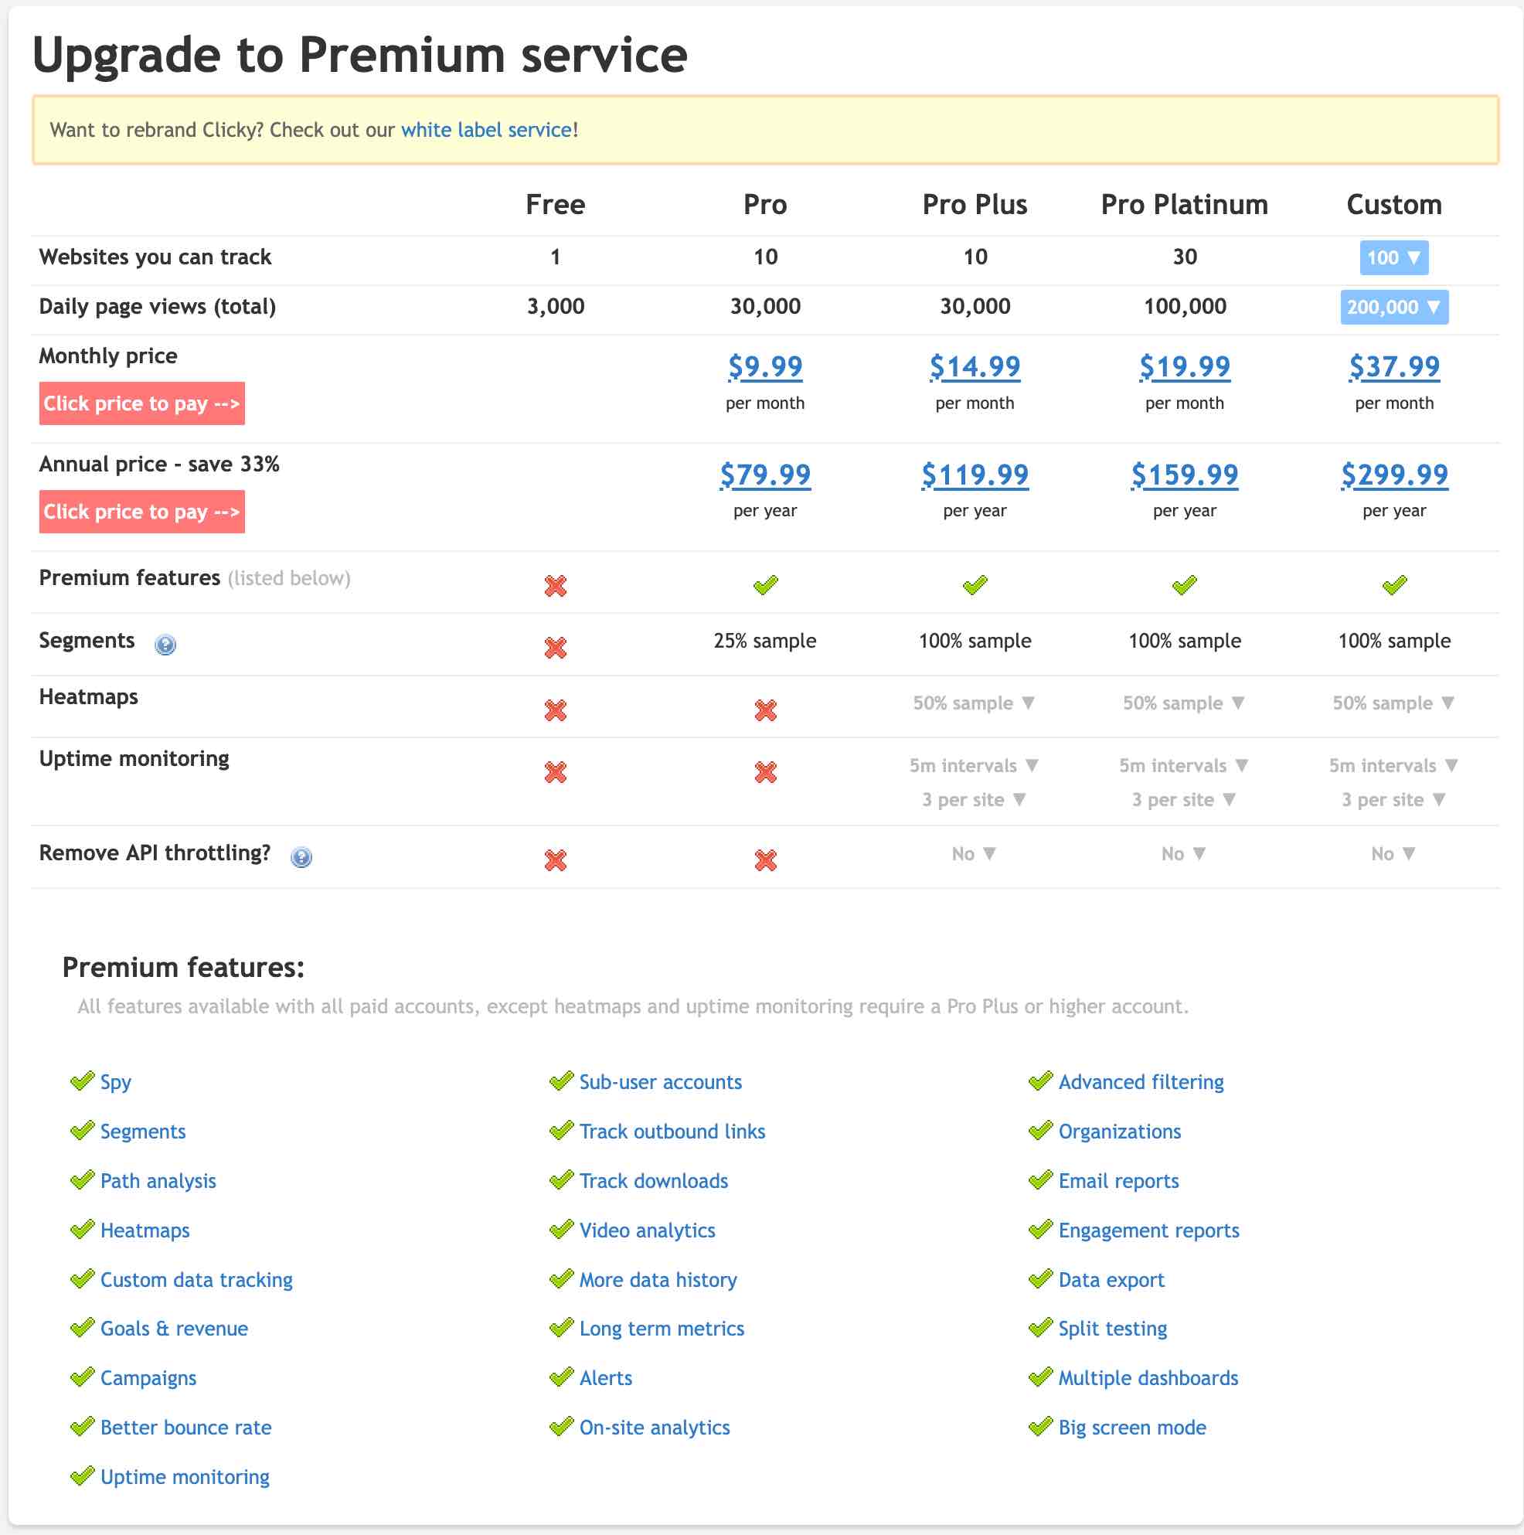
Task: Click the check icon beside Alerts
Action: (561, 1377)
